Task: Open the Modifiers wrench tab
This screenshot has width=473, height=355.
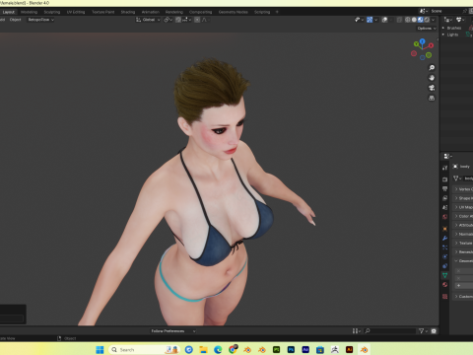Action: tap(445, 238)
